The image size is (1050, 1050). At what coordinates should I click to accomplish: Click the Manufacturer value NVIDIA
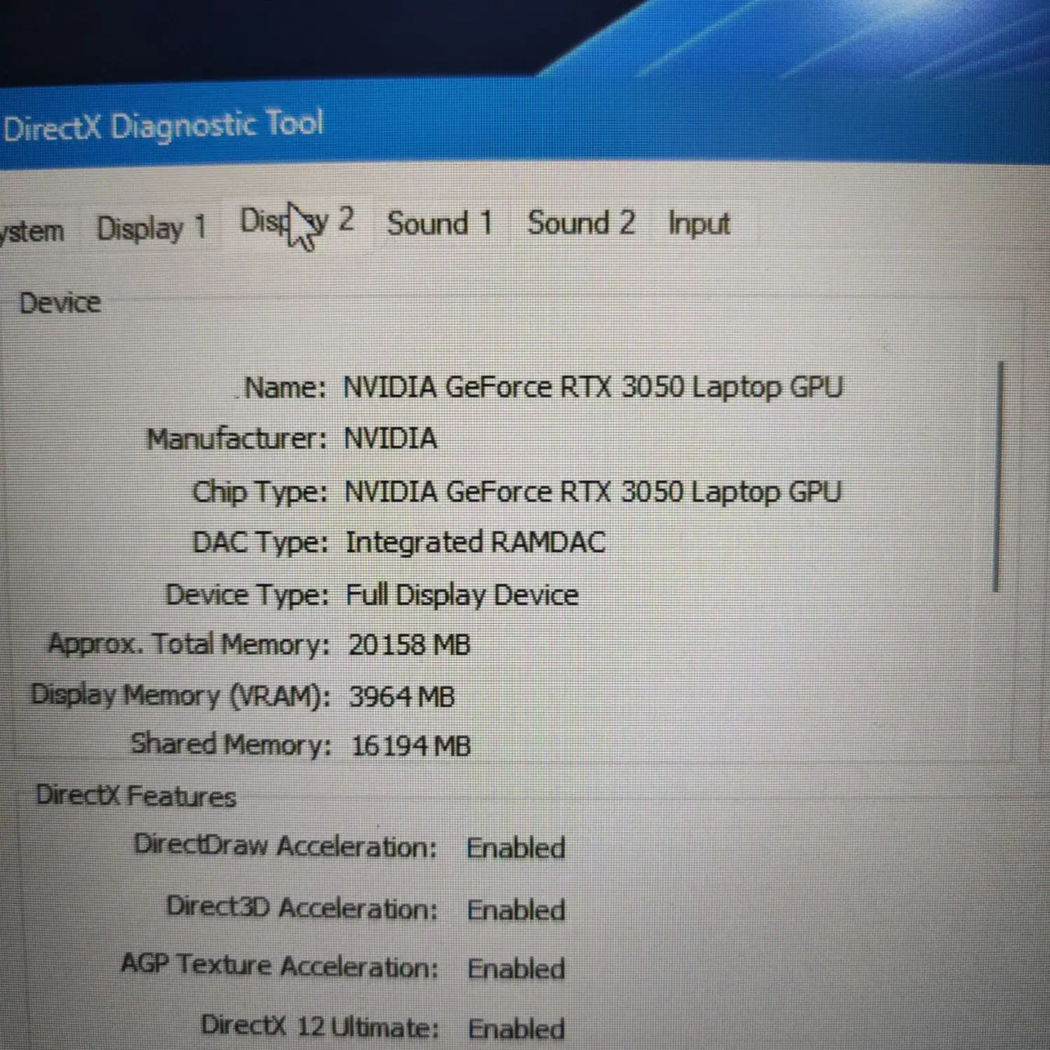tap(391, 439)
